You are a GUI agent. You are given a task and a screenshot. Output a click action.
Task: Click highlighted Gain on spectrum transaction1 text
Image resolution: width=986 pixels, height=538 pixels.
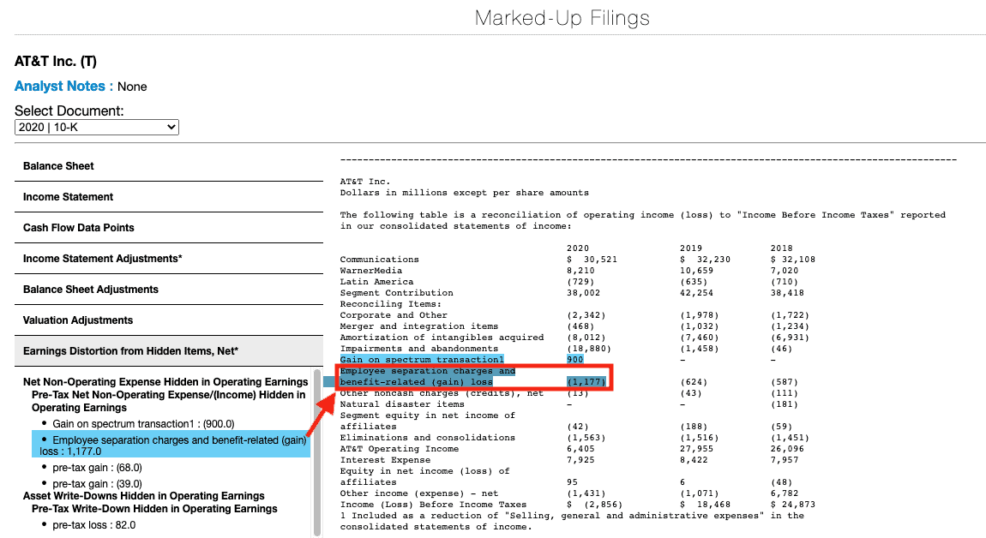(x=422, y=360)
